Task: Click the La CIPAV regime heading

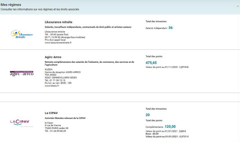Action: click(x=51, y=113)
